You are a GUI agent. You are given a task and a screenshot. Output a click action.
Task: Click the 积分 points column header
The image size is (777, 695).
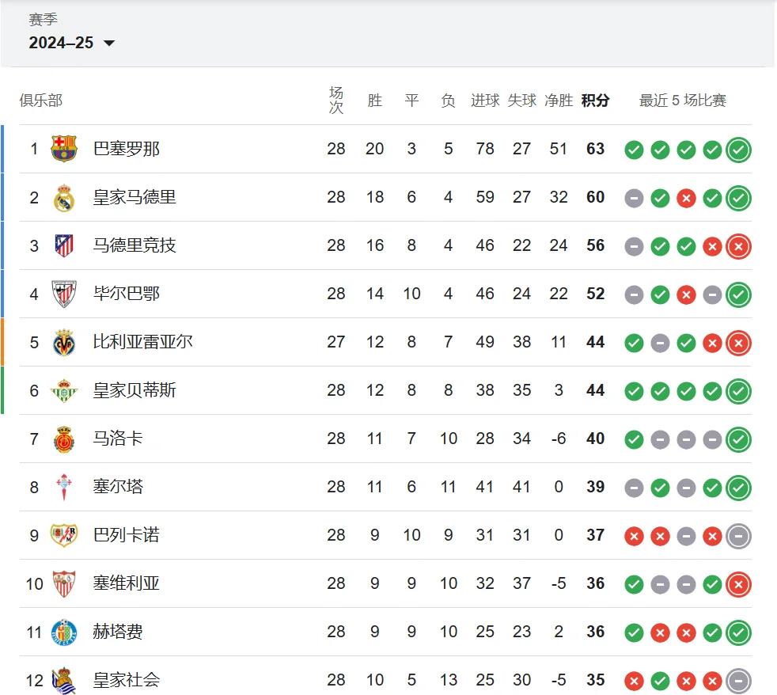pos(595,101)
